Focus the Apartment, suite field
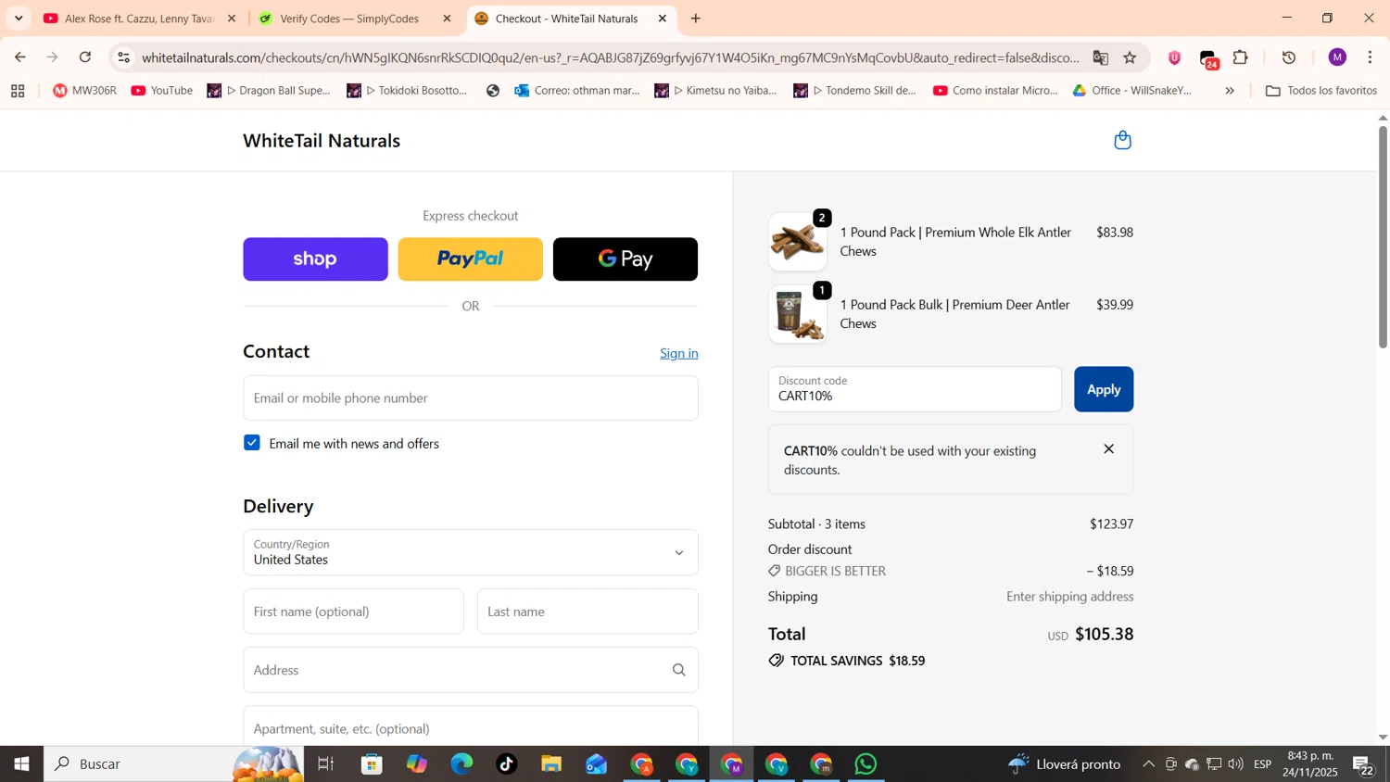The width and height of the screenshot is (1390, 782). tap(471, 726)
